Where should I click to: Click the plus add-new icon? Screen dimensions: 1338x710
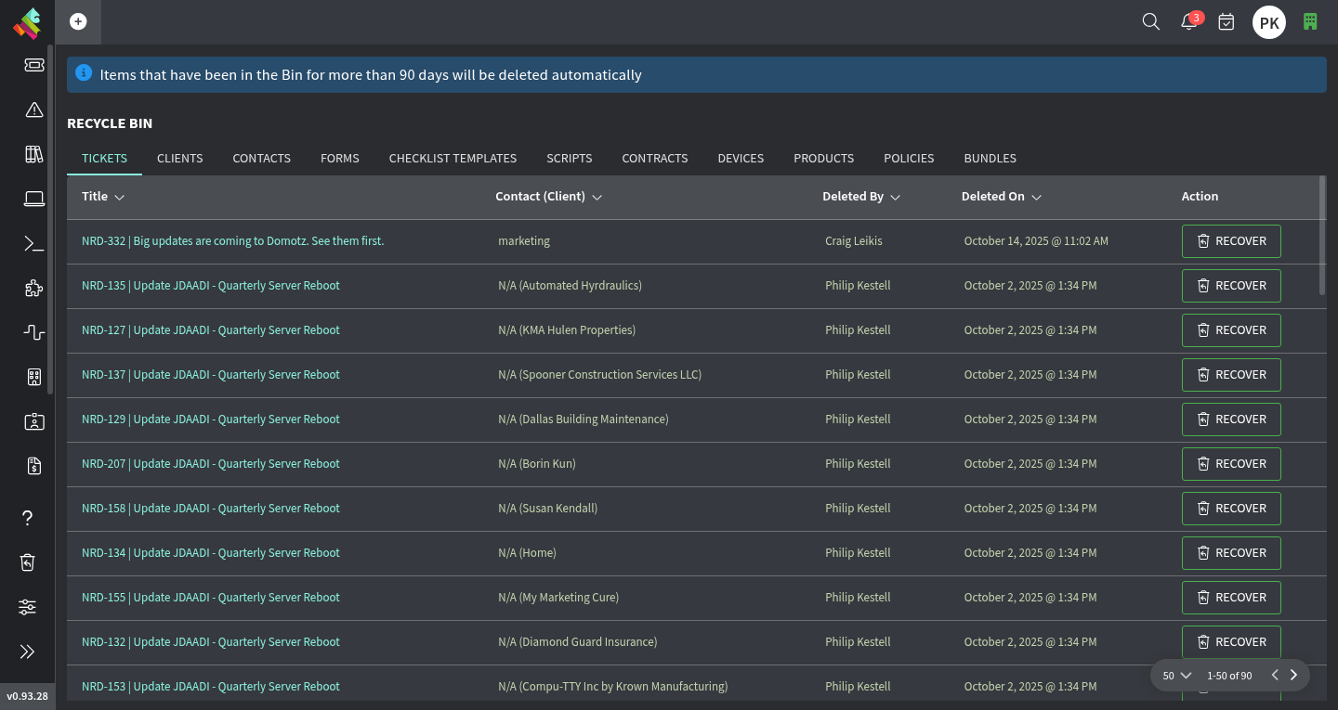(x=78, y=21)
